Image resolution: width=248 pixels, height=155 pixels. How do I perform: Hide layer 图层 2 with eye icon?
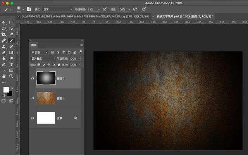pyautogui.click(x=33, y=78)
